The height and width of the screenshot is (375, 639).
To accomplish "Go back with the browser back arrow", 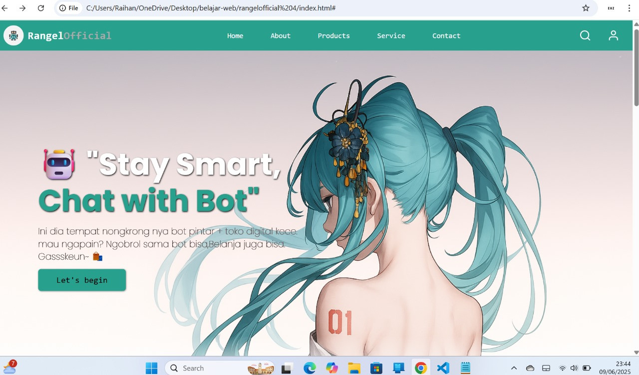I will point(5,8).
